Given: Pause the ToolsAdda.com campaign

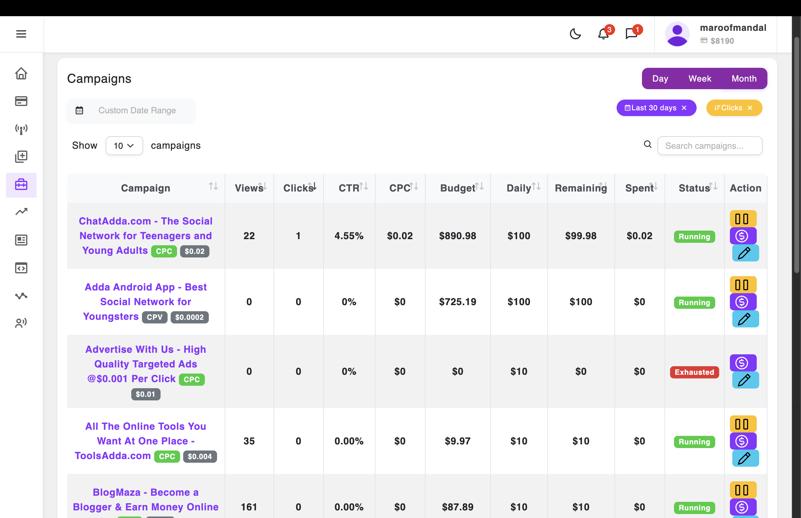Looking at the screenshot, I should click(742, 424).
